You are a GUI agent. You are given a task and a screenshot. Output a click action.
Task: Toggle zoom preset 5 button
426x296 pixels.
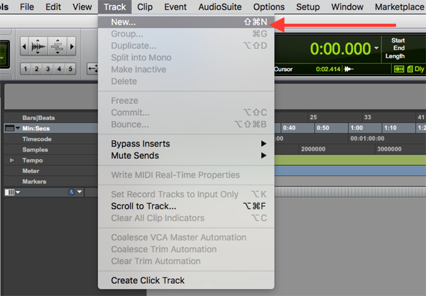[71, 69]
